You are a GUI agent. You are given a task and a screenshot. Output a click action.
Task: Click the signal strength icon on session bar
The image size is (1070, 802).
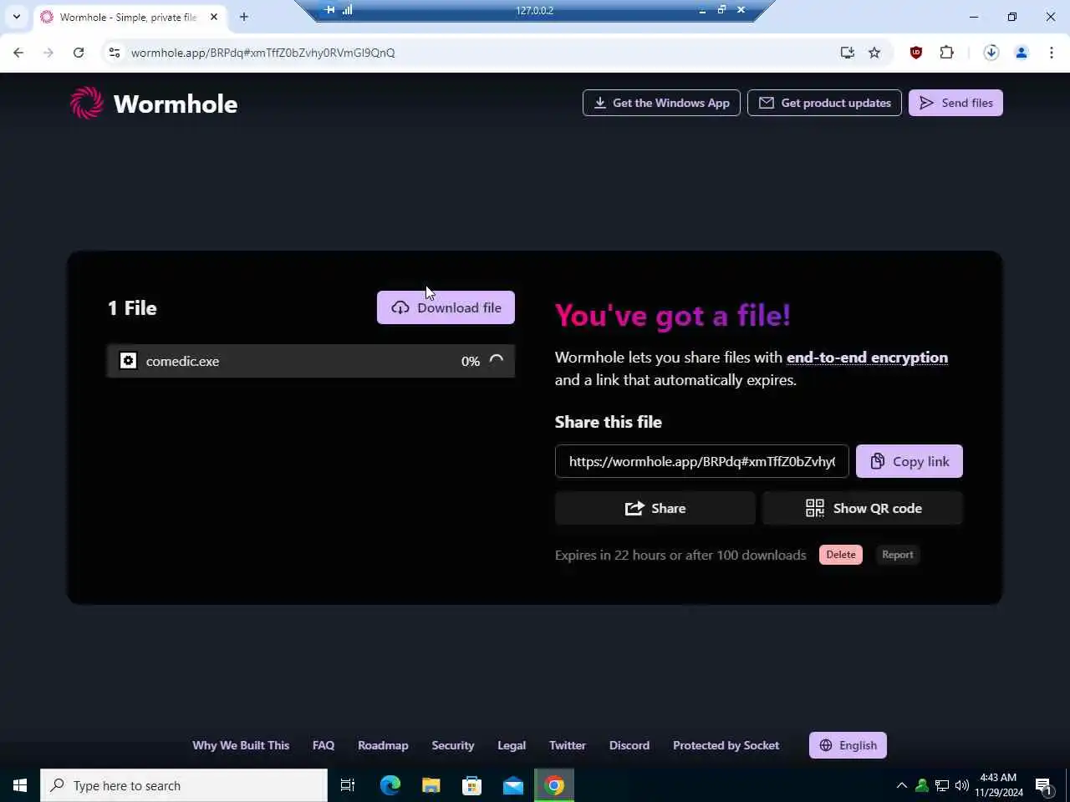pyautogui.click(x=348, y=10)
